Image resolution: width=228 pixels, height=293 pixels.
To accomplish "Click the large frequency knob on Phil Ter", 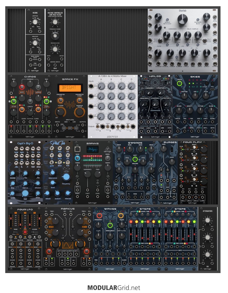I will (x=66, y=177).
